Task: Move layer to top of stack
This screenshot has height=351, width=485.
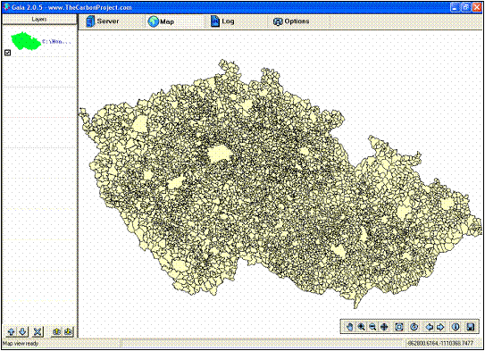Action: pos(56,332)
